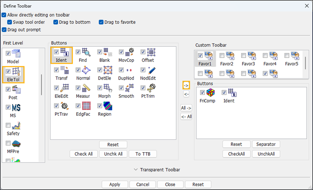Enable the Safety checkbox in First Level
The height and width of the screenshot is (190, 313).
8,125
